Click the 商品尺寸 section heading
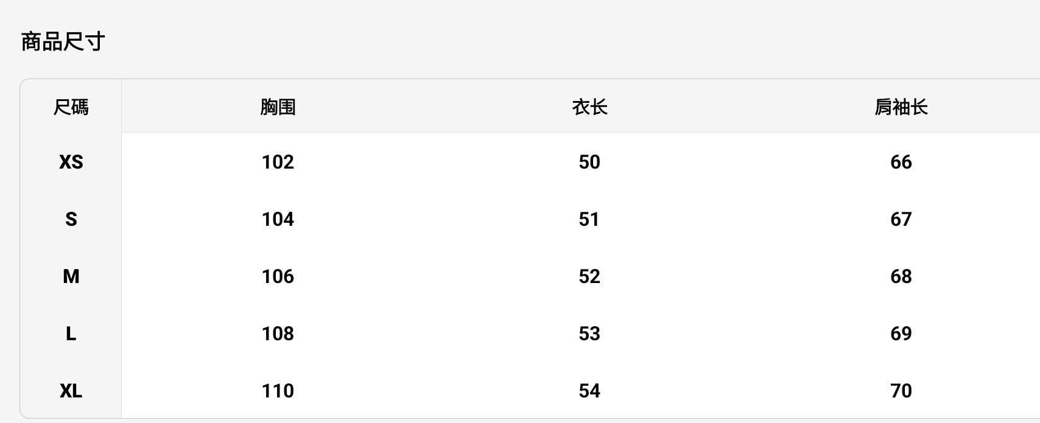This screenshot has height=423, width=1040. point(63,42)
